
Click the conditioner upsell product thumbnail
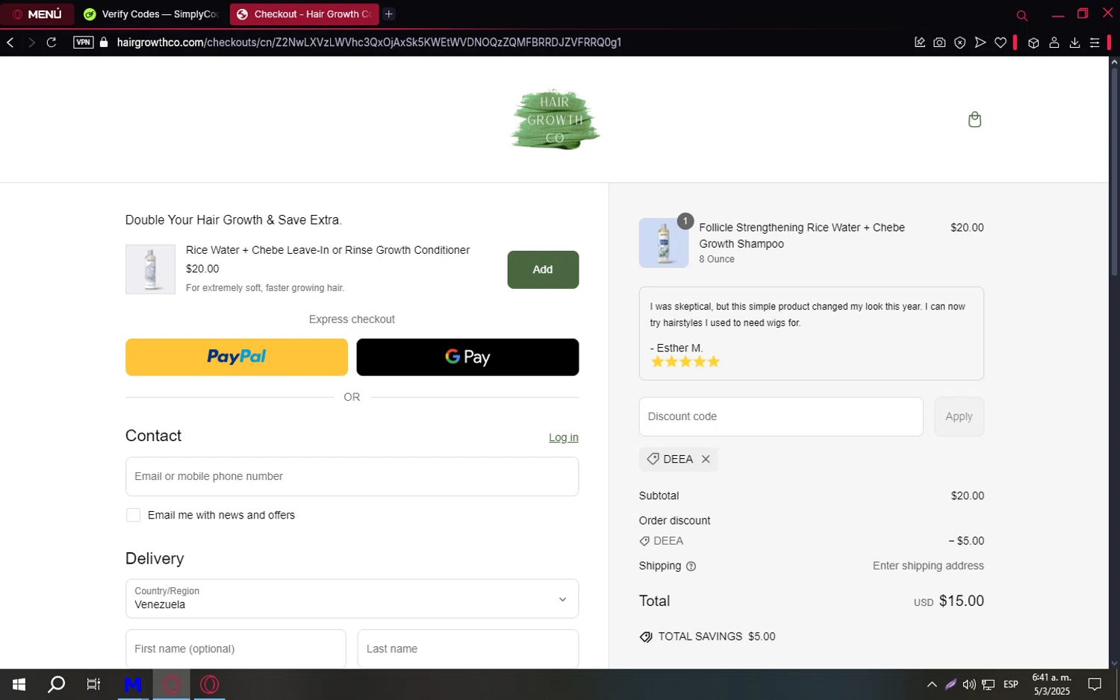tap(150, 269)
